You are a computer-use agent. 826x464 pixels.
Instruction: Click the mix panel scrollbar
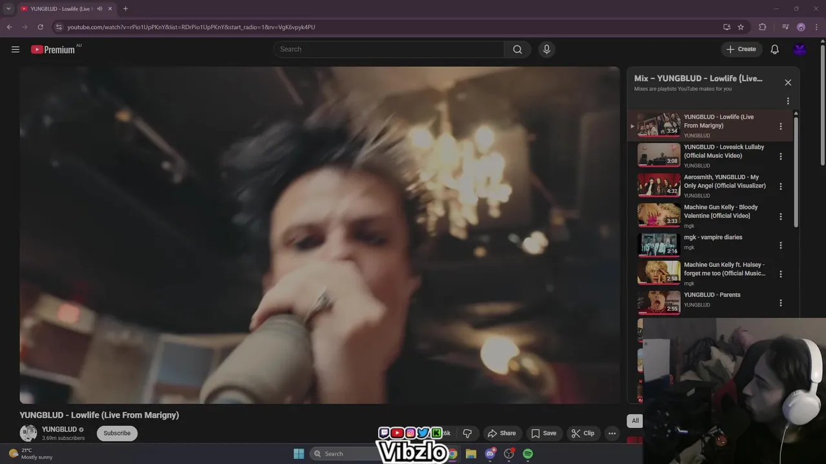796,171
